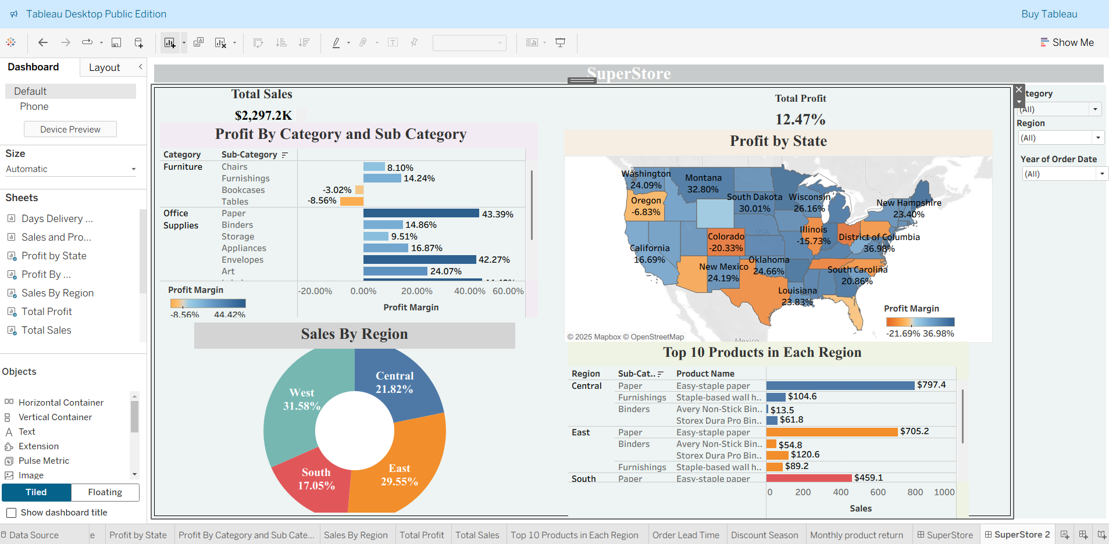Open the Order Lead Time sheet tab

(x=686, y=535)
